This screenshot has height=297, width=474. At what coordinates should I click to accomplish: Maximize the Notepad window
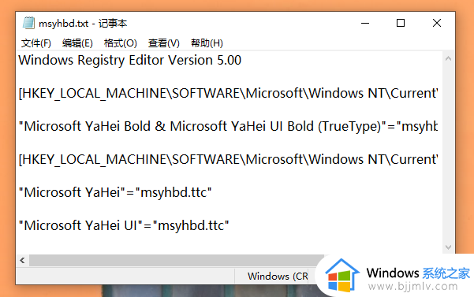401,23
